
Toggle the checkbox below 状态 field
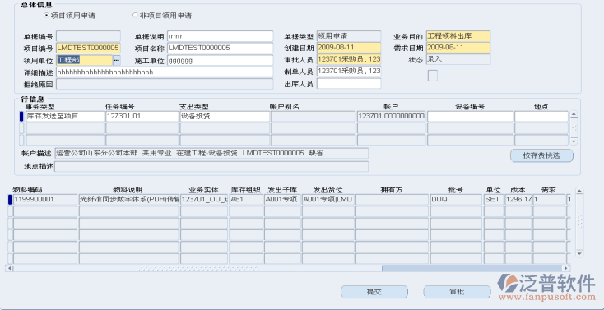433,76
